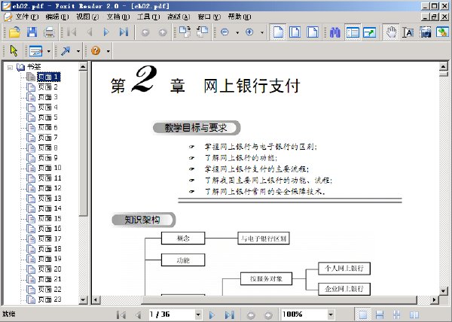Viewport: 452px width, 322px height.
Task: Click the bookmark panel scroll down arrow
Action: point(83,300)
